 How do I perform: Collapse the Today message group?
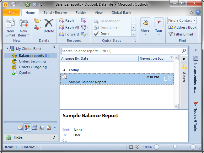point(64,70)
